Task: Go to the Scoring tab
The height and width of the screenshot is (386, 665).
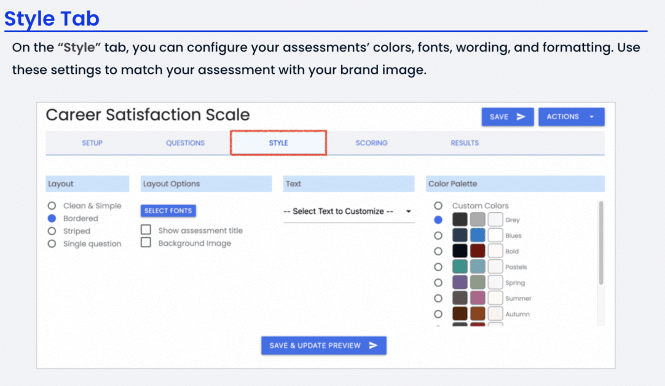Action: [x=371, y=143]
